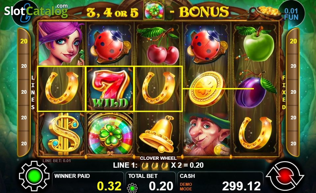This screenshot has height=193, width=316.
Task: Click the green apple symbol
Action: 255,44
